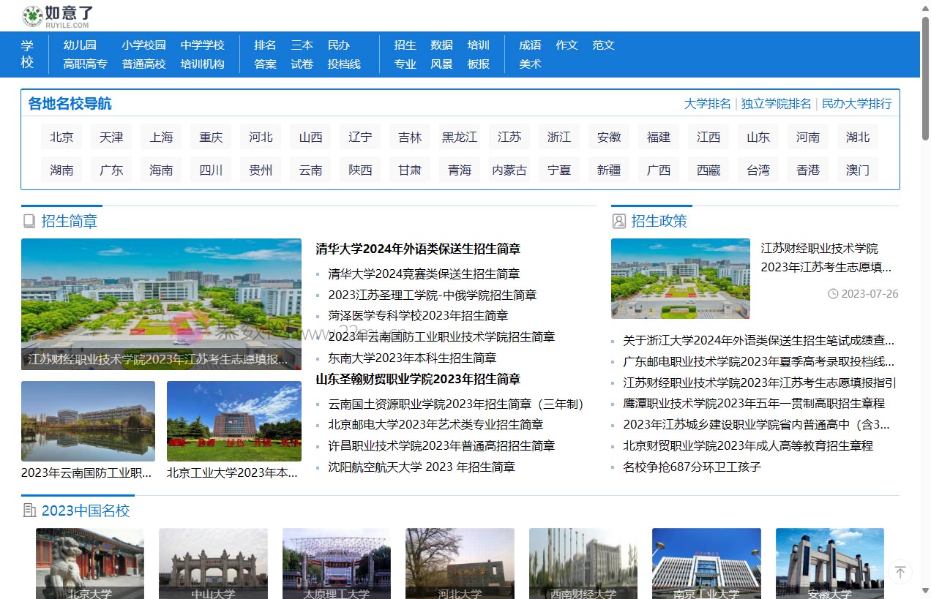The image size is (931, 599).
Task: Choose the 内蒙古 region button
Action: click(509, 170)
